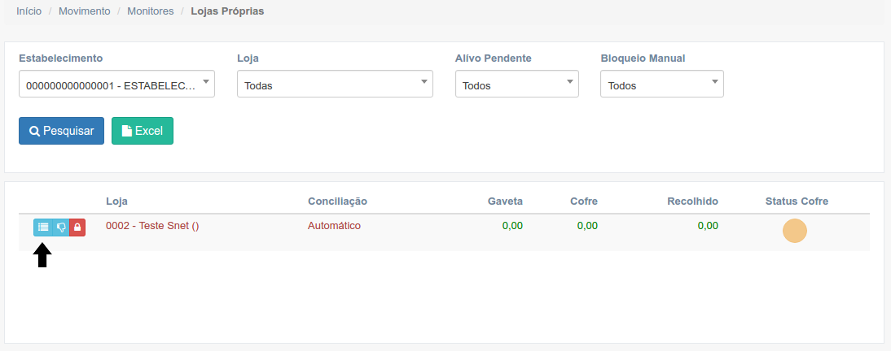Click the store name 0002 - Teste Snet

coord(152,226)
